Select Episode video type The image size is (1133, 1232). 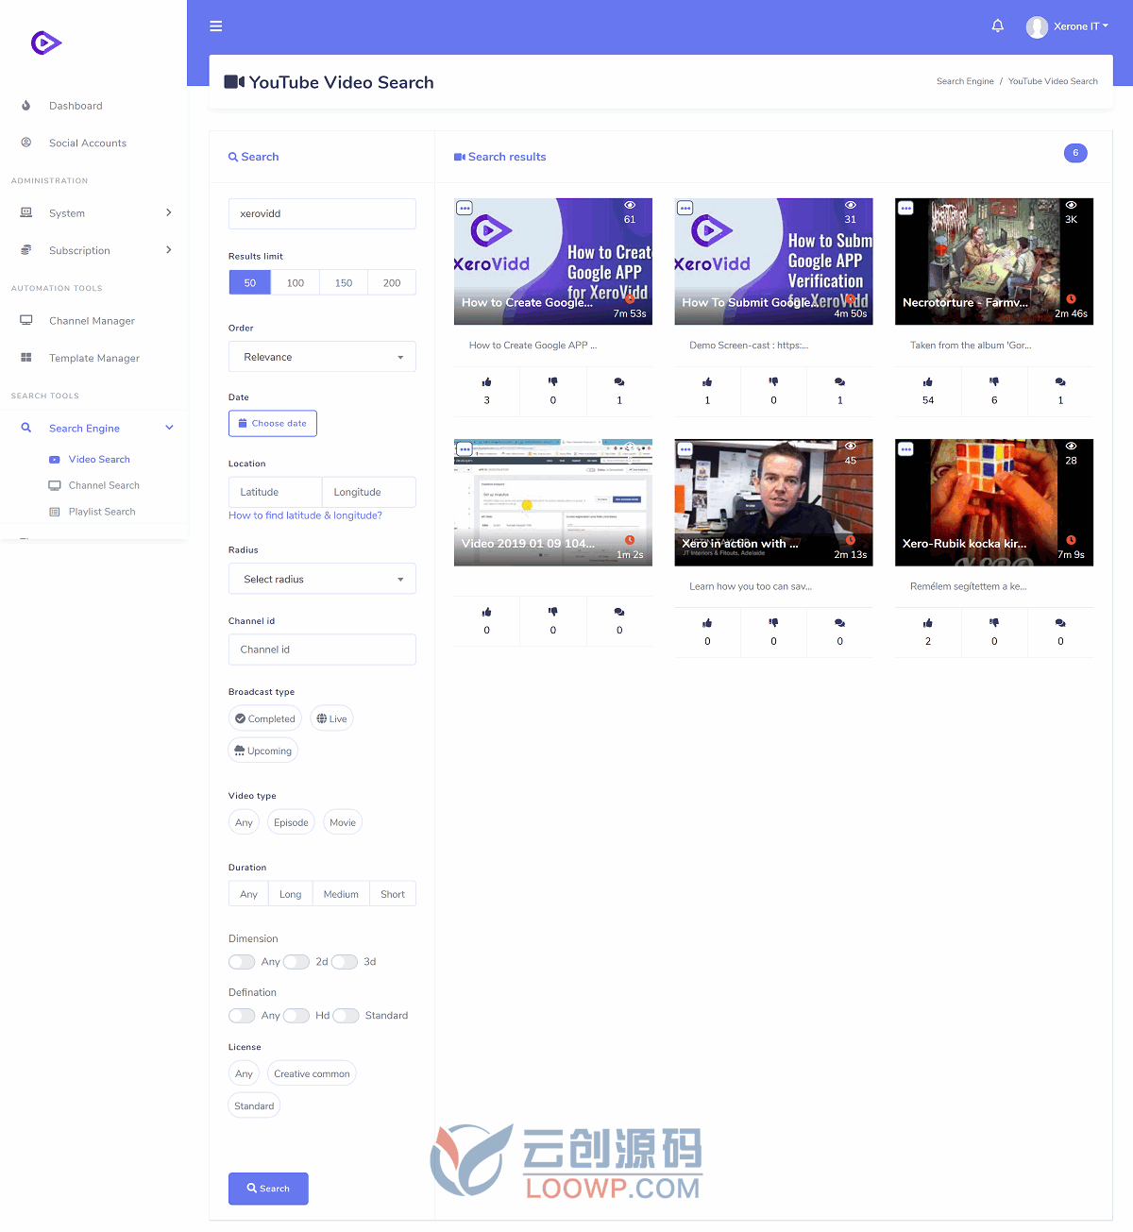pyautogui.click(x=291, y=822)
